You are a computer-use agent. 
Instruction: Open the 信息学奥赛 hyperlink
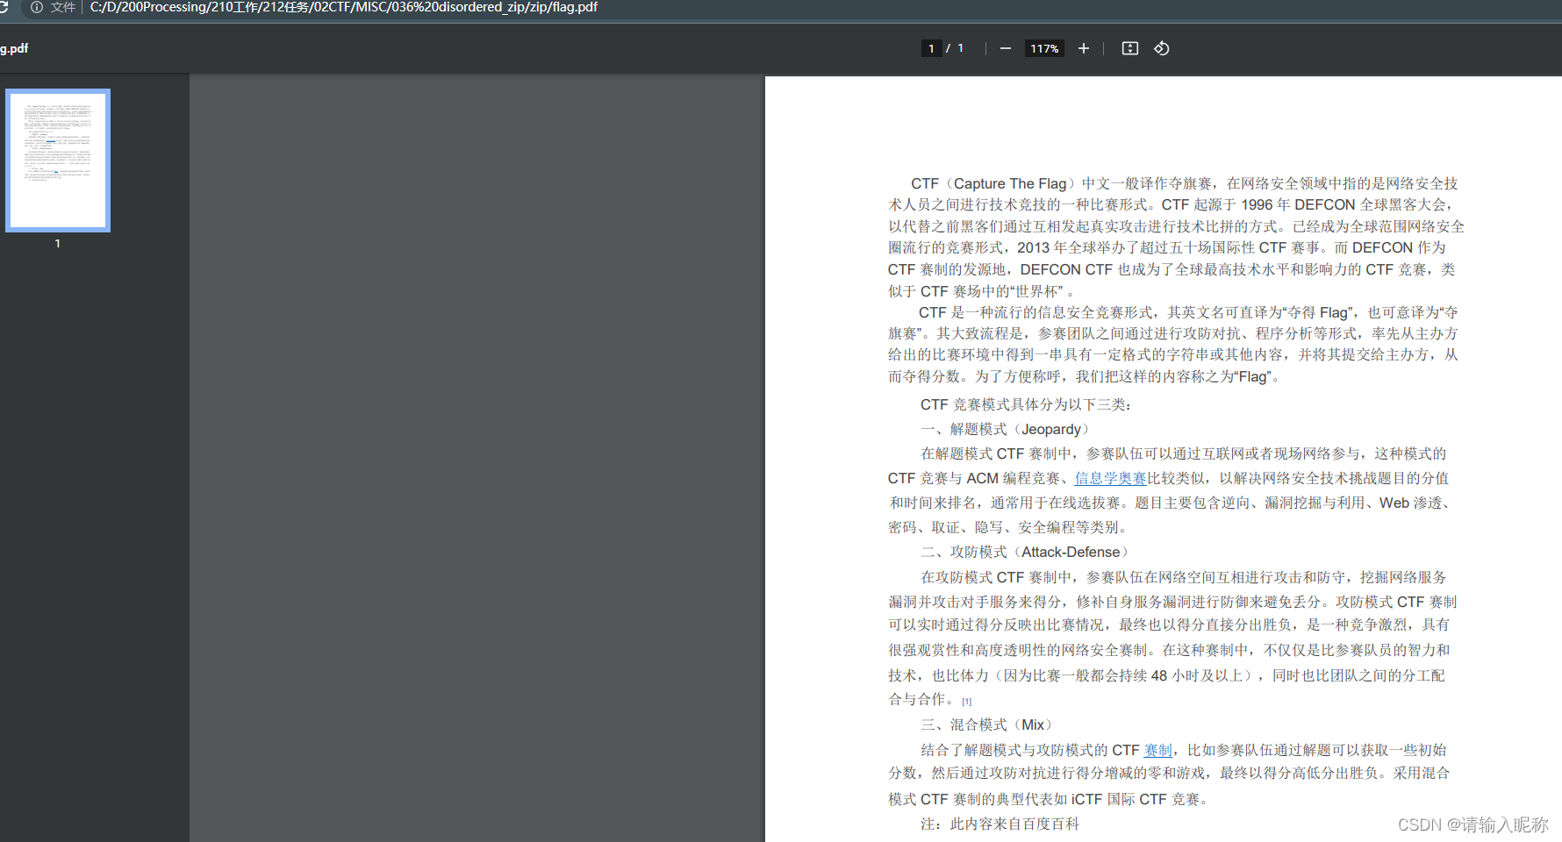[x=1110, y=478]
